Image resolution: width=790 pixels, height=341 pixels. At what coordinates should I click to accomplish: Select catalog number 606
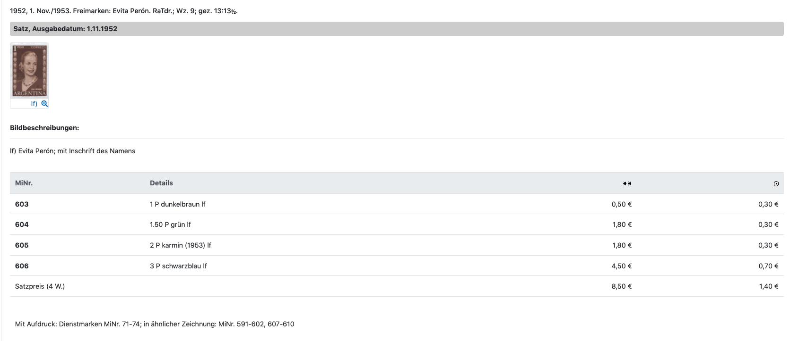[x=22, y=266]
